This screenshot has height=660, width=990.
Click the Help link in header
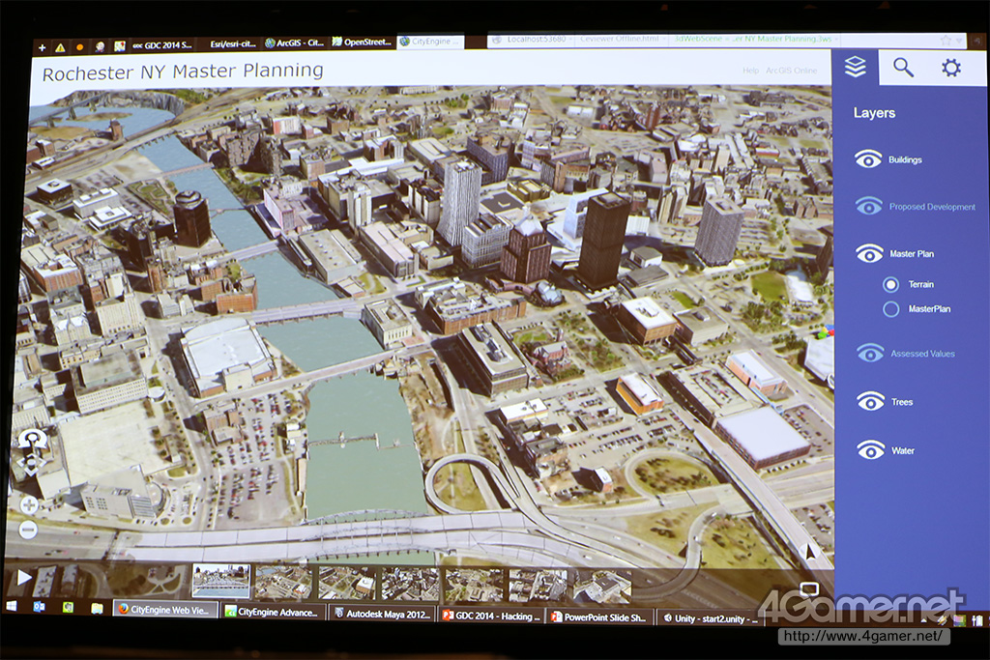click(x=749, y=71)
